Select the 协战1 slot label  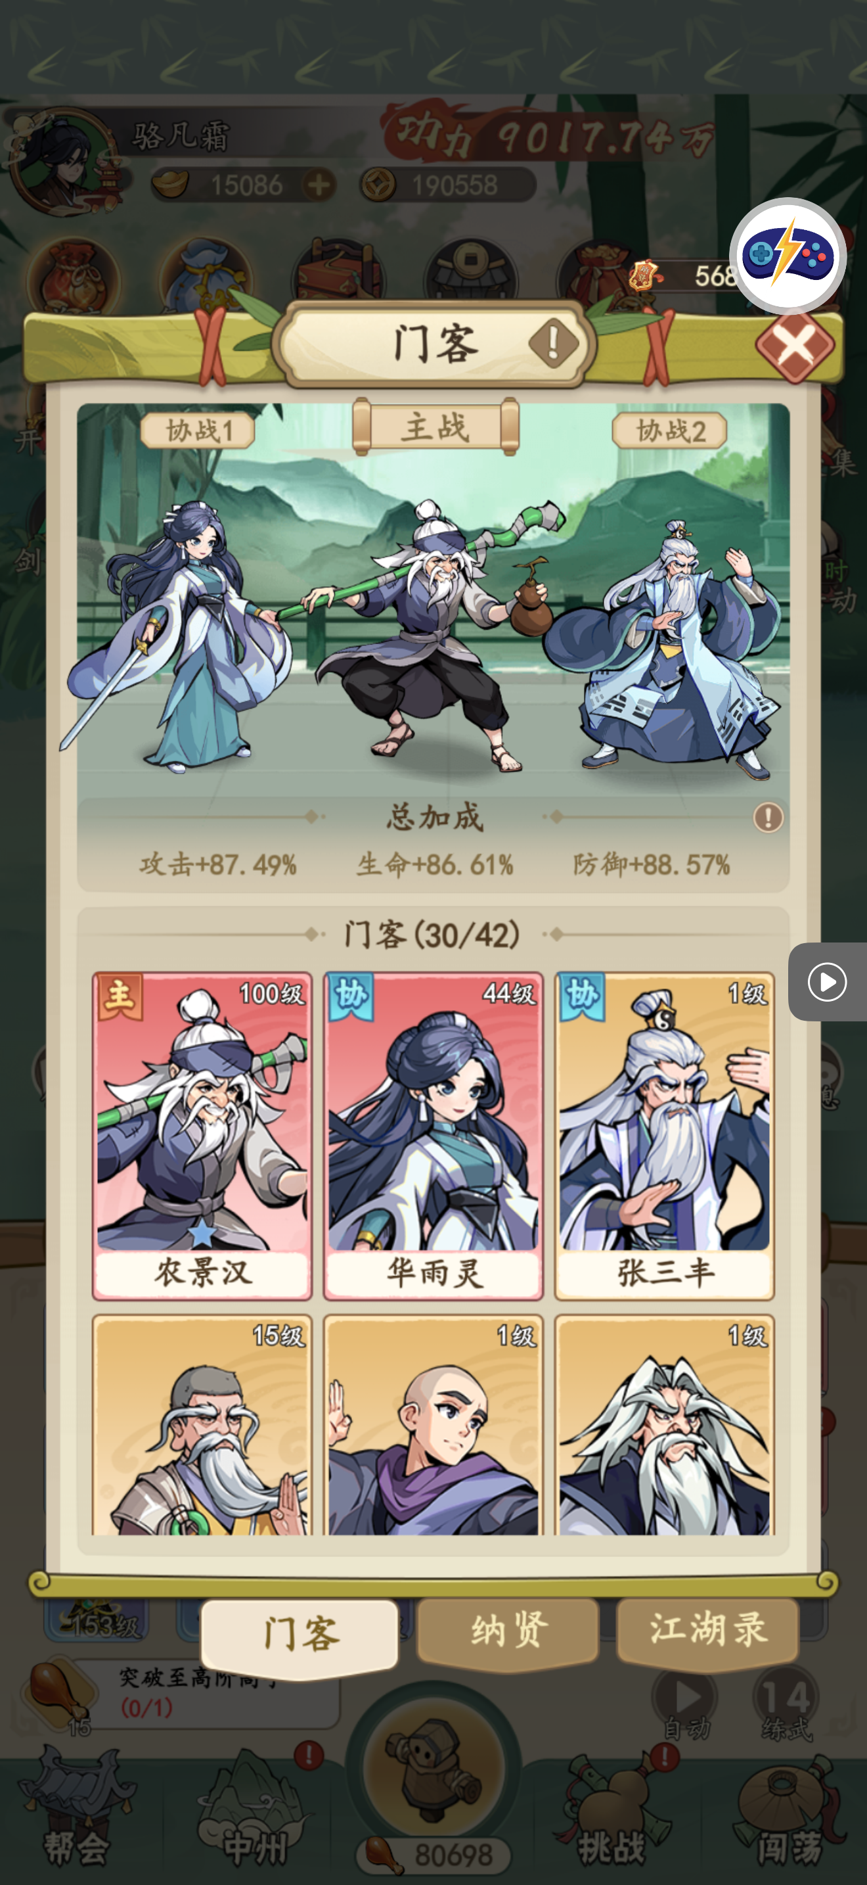click(198, 431)
